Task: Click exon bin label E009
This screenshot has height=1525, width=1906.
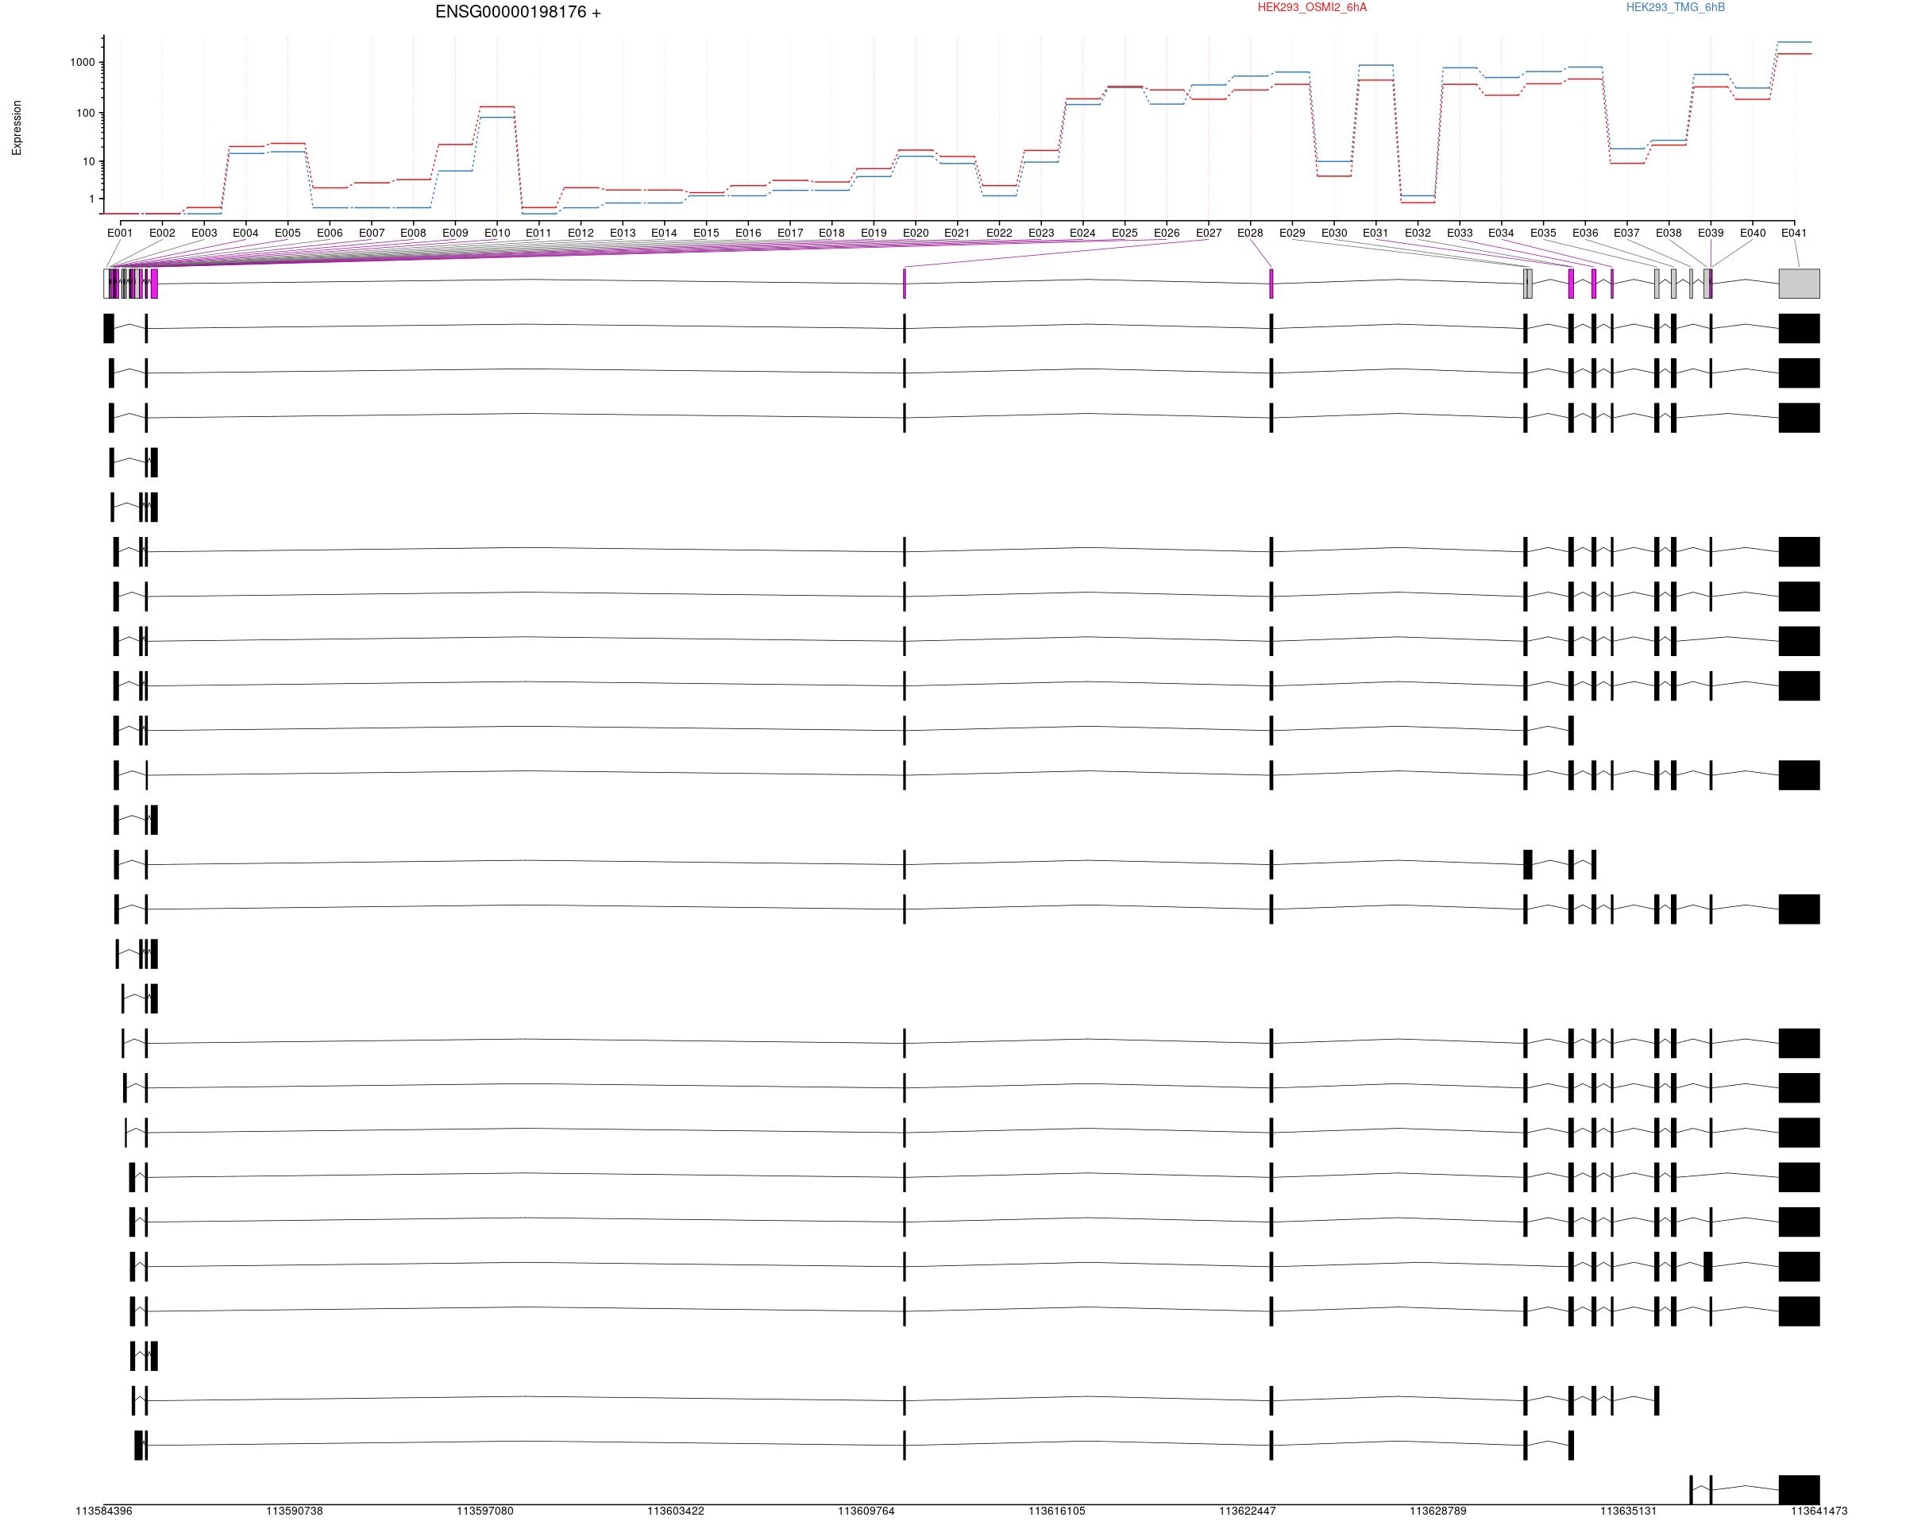Action: (455, 234)
